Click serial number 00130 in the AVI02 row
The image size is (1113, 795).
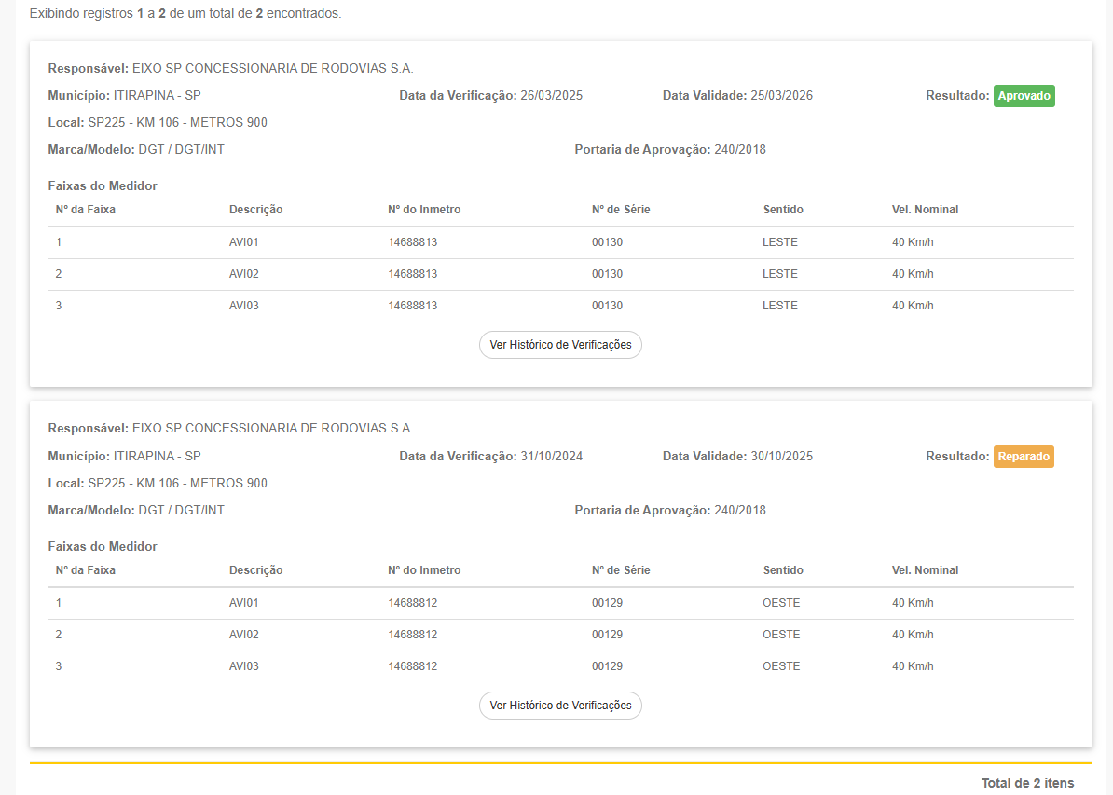tap(607, 274)
